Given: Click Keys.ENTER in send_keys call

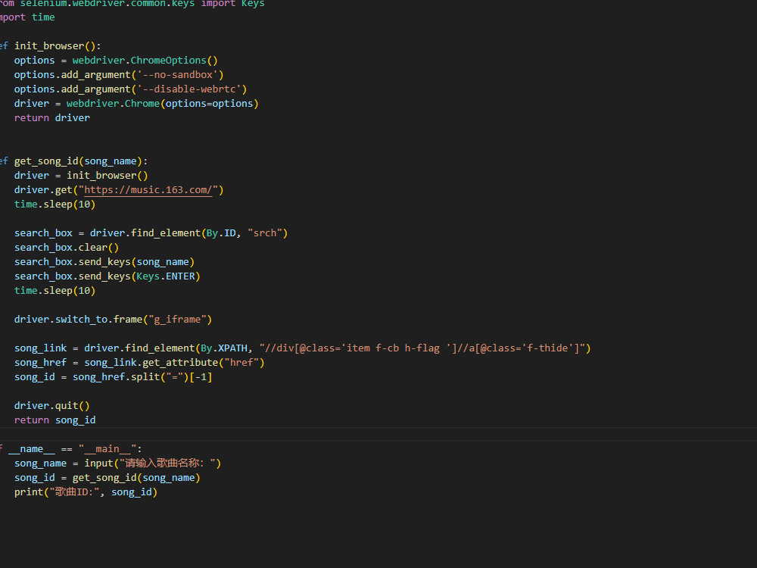Looking at the screenshot, I should [165, 276].
